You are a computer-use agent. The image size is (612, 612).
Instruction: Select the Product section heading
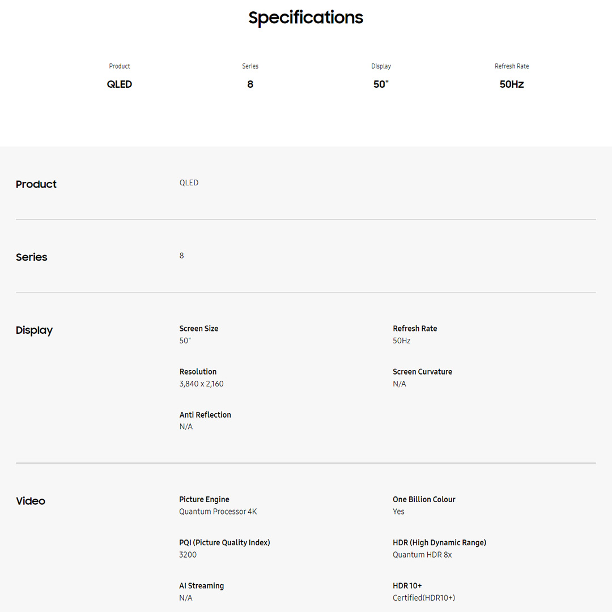pyautogui.click(x=36, y=184)
